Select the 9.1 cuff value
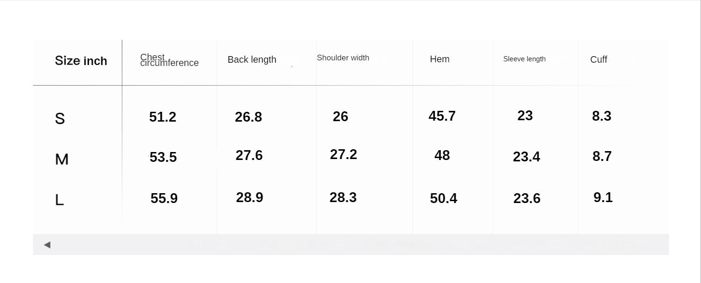Screen dimensions: 701x283 (603, 197)
